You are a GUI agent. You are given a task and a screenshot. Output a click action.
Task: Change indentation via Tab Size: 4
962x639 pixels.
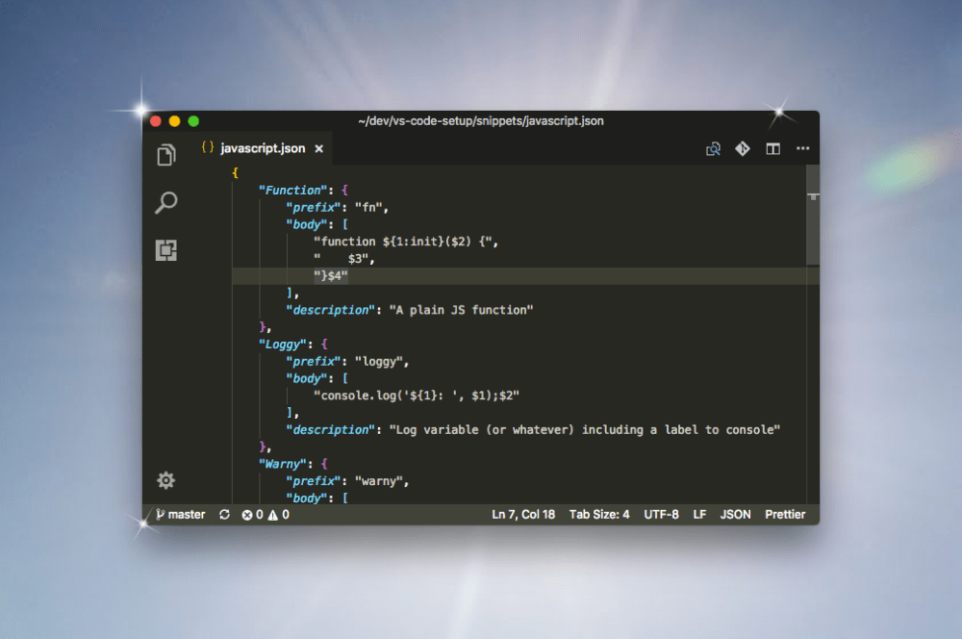[x=599, y=514]
